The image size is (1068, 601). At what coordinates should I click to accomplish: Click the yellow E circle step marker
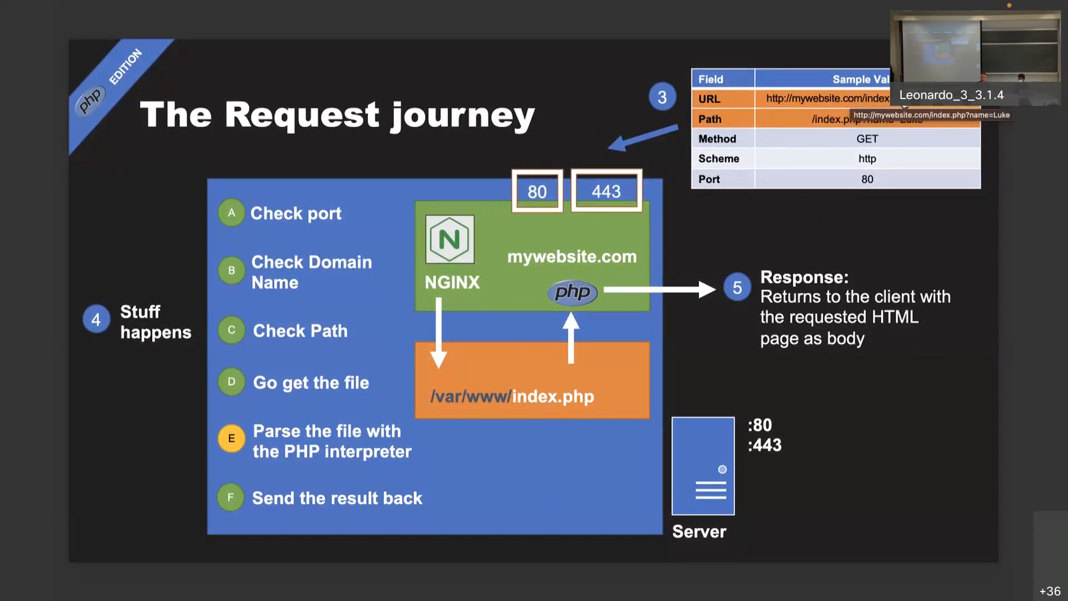231,439
